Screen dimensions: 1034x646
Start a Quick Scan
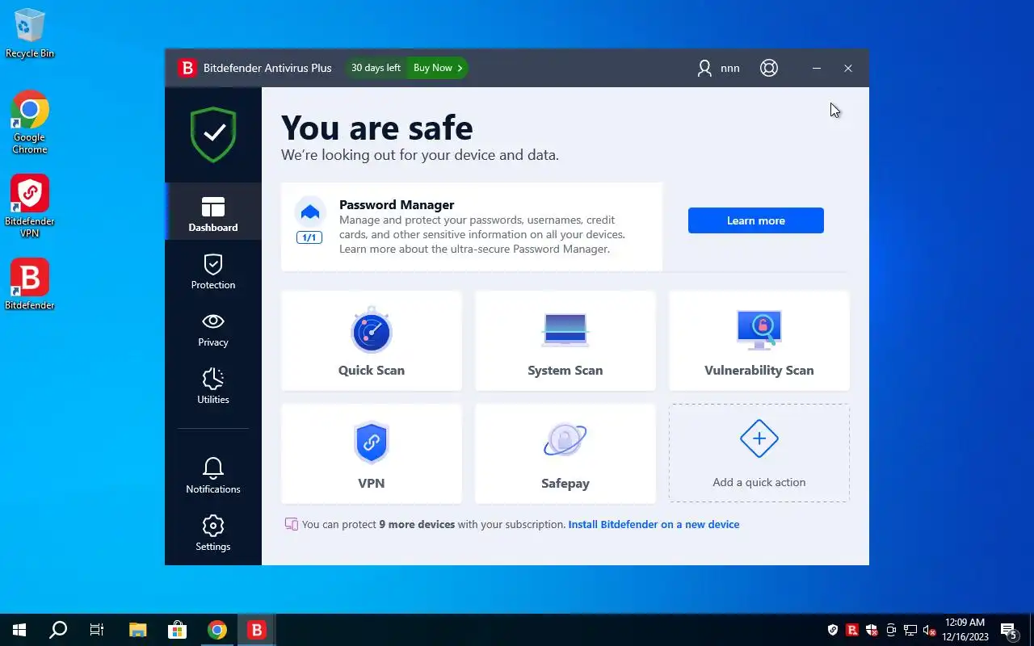coord(372,341)
